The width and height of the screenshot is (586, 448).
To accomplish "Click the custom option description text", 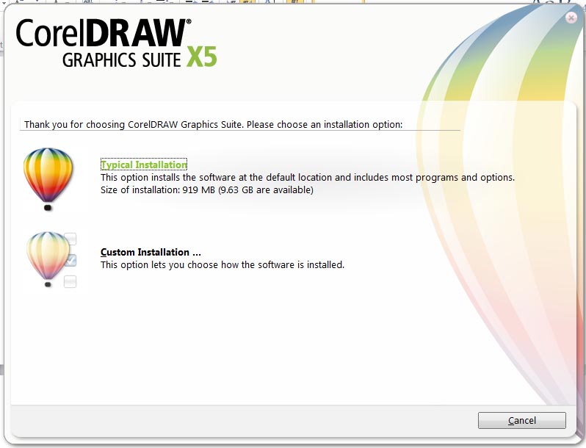I will coord(223,265).
